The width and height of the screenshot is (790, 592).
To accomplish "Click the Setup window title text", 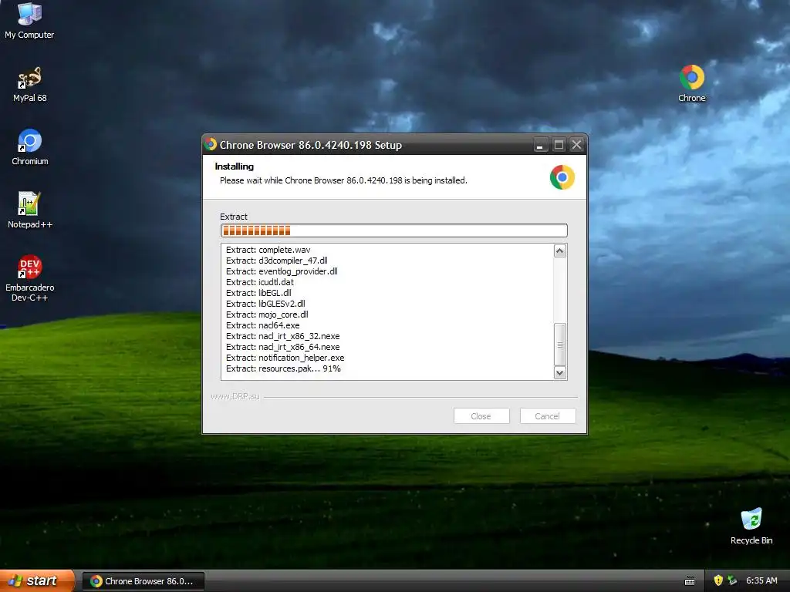I will (x=311, y=145).
